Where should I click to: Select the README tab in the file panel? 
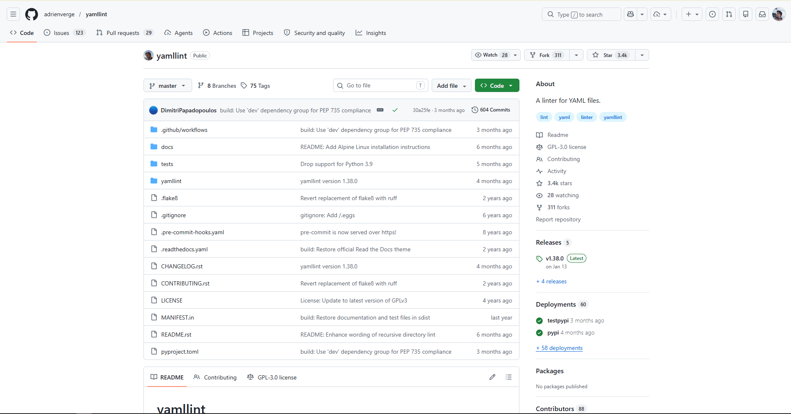click(x=167, y=377)
